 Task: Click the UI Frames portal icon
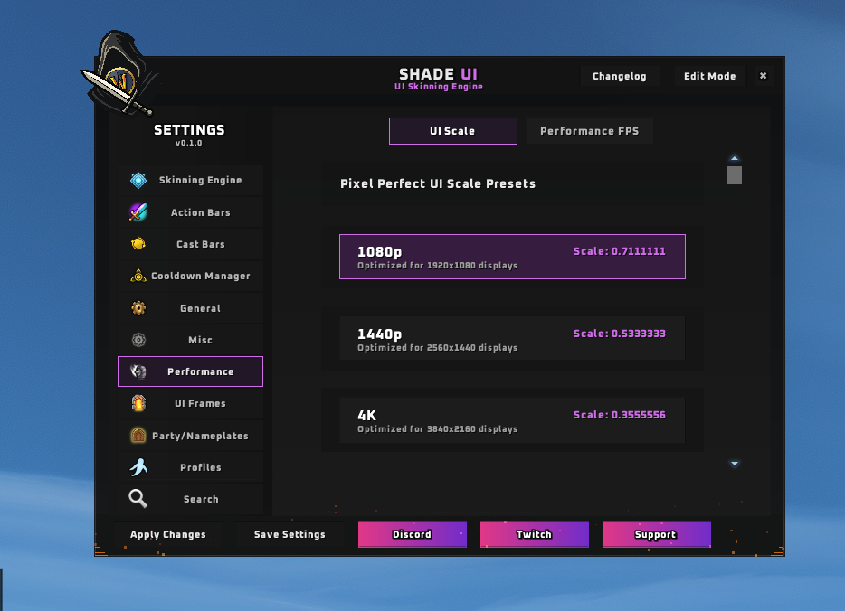[138, 403]
